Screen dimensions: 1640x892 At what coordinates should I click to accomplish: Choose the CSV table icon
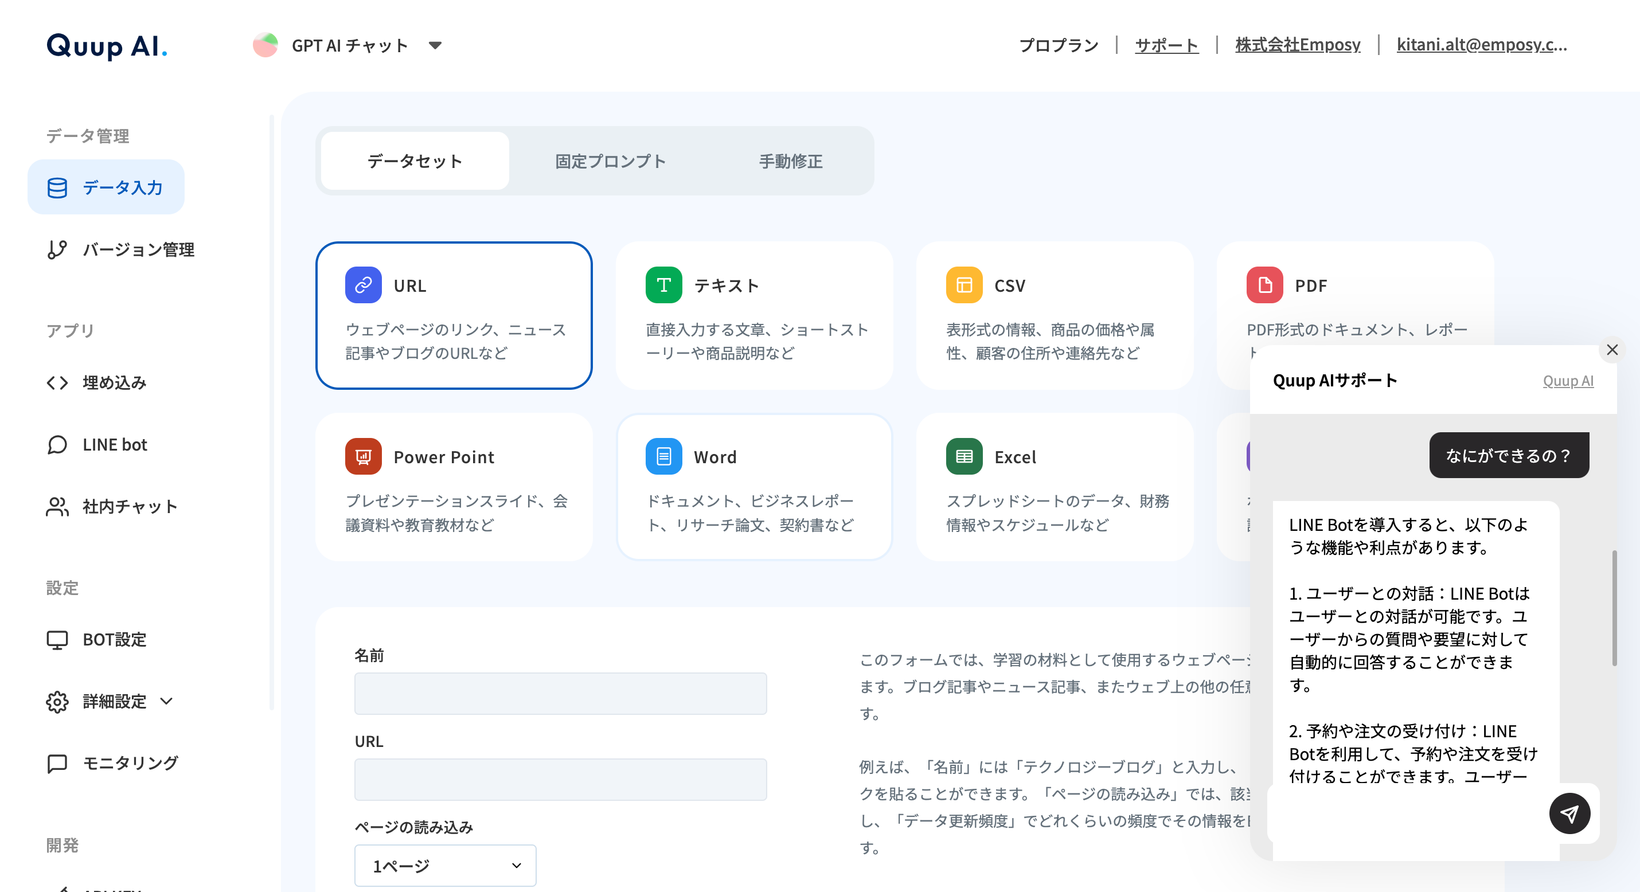tap(964, 285)
